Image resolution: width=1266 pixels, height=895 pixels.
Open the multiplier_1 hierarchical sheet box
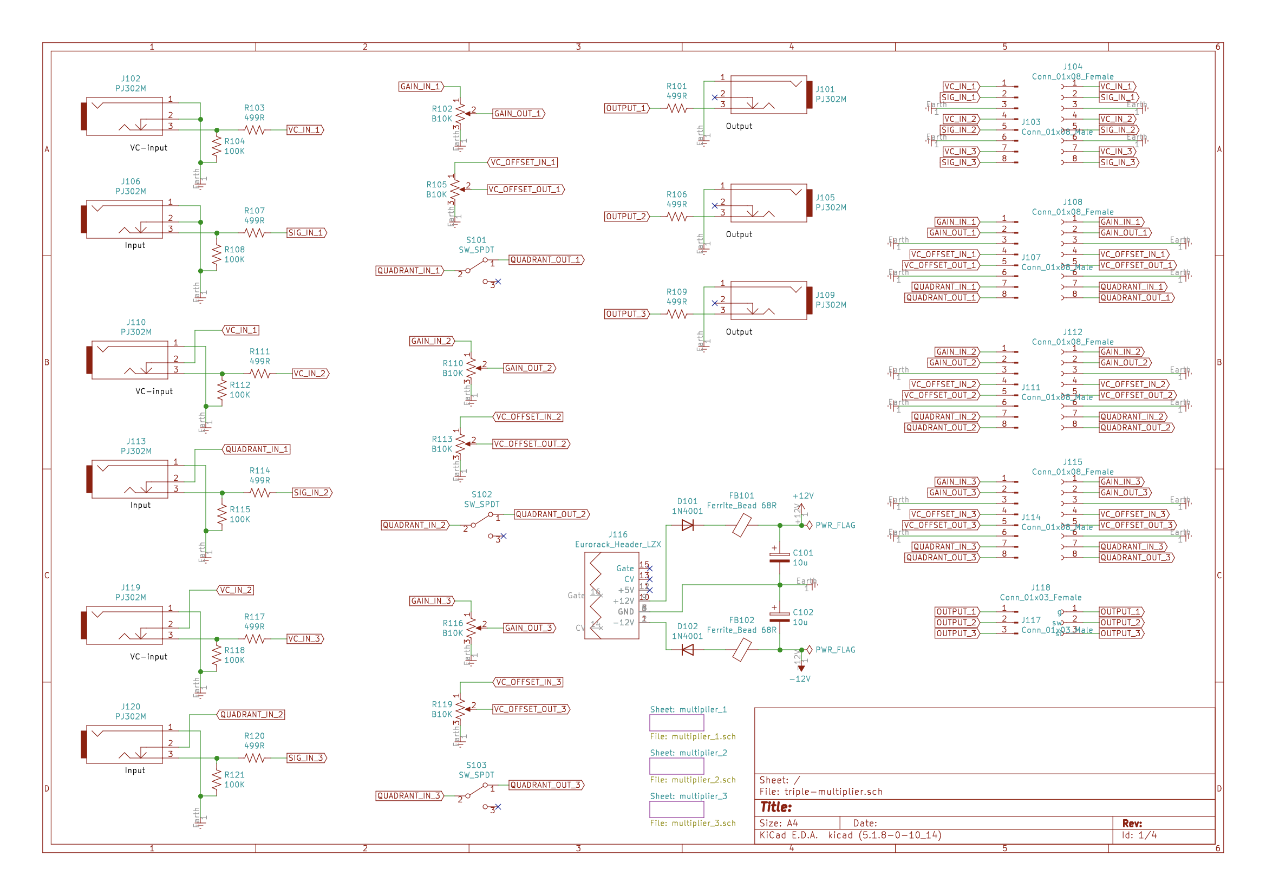click(677, 723)
